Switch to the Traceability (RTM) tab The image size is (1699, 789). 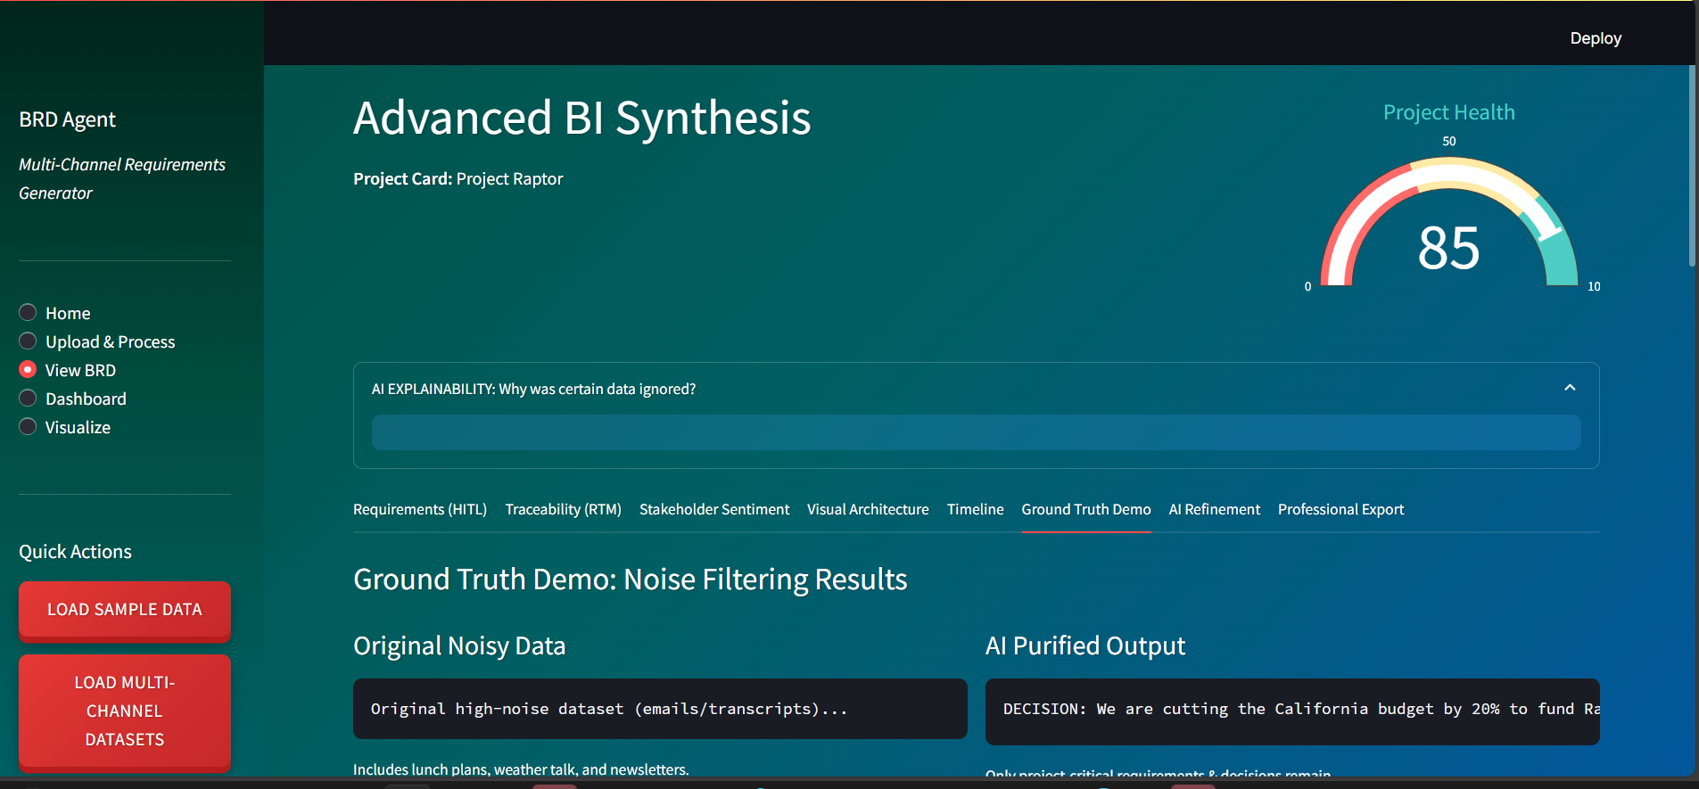click(563, 509)
